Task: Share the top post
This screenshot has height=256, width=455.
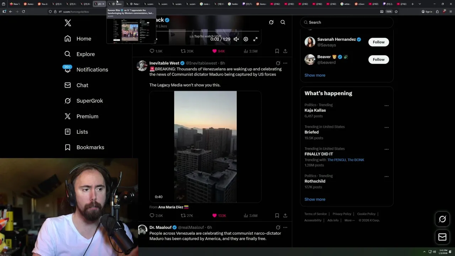Action: [285, 51]
